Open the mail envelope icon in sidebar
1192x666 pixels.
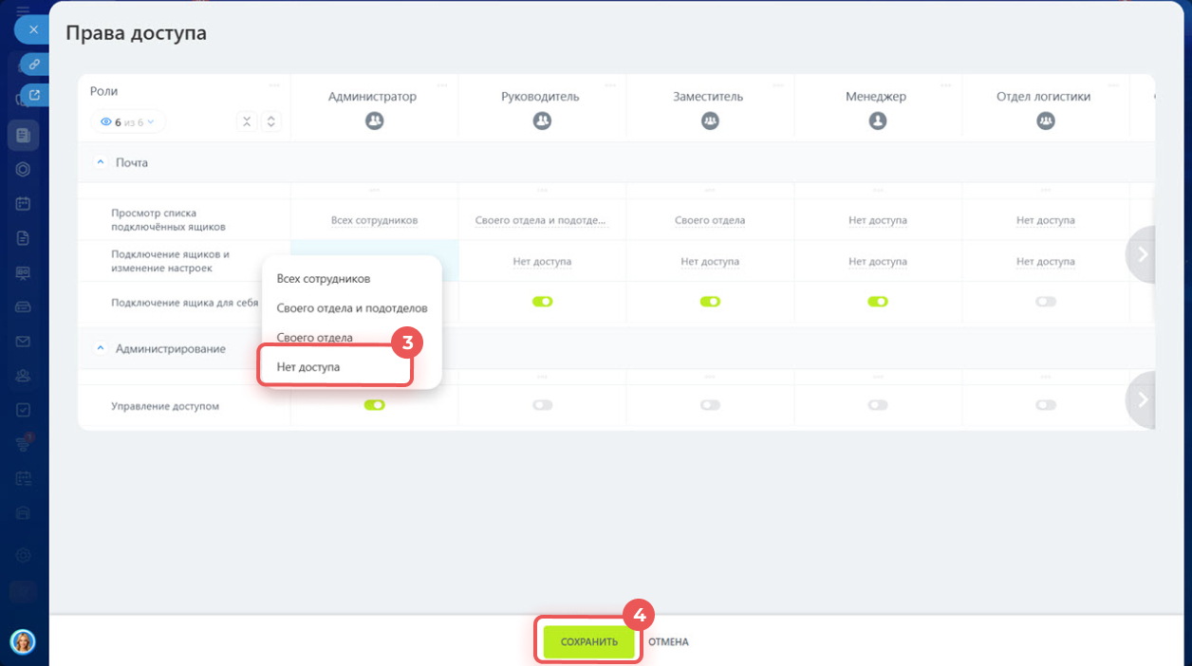point(24,342)
